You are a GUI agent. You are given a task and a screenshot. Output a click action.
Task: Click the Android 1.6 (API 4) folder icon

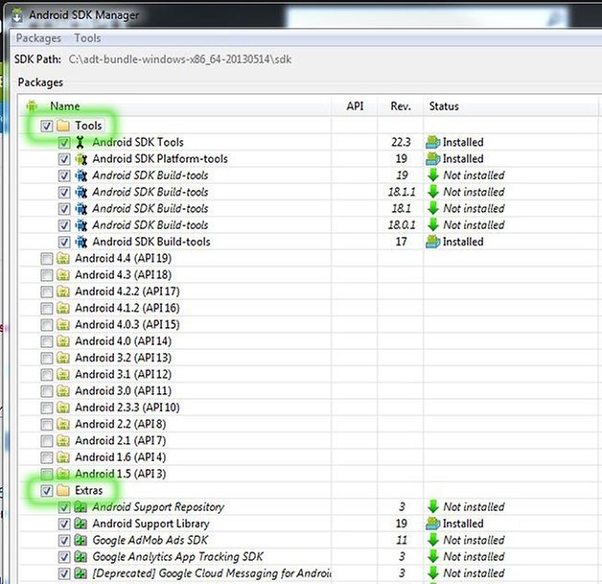tap(63, 457)
